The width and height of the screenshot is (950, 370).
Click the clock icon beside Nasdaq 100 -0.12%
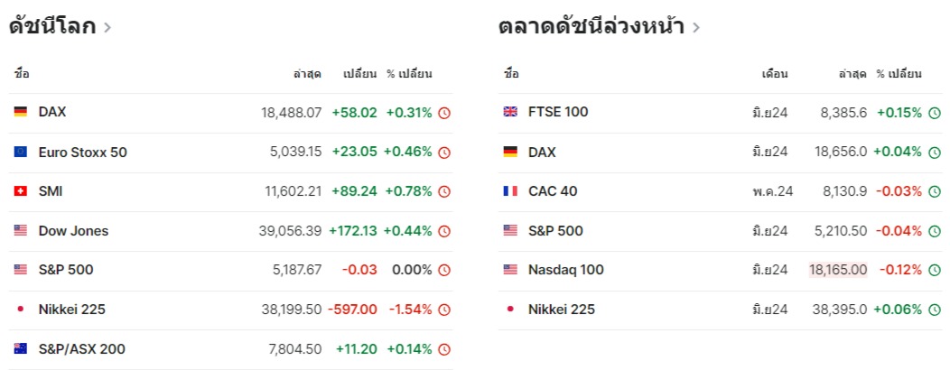coord(935,271)
